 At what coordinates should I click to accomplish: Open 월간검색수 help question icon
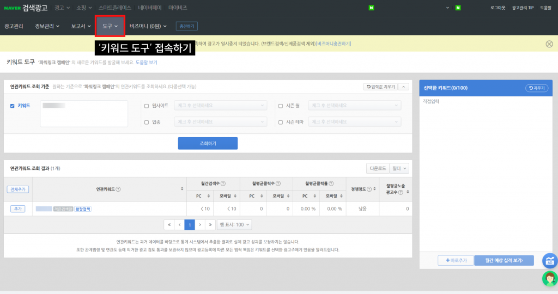(223, 183)
